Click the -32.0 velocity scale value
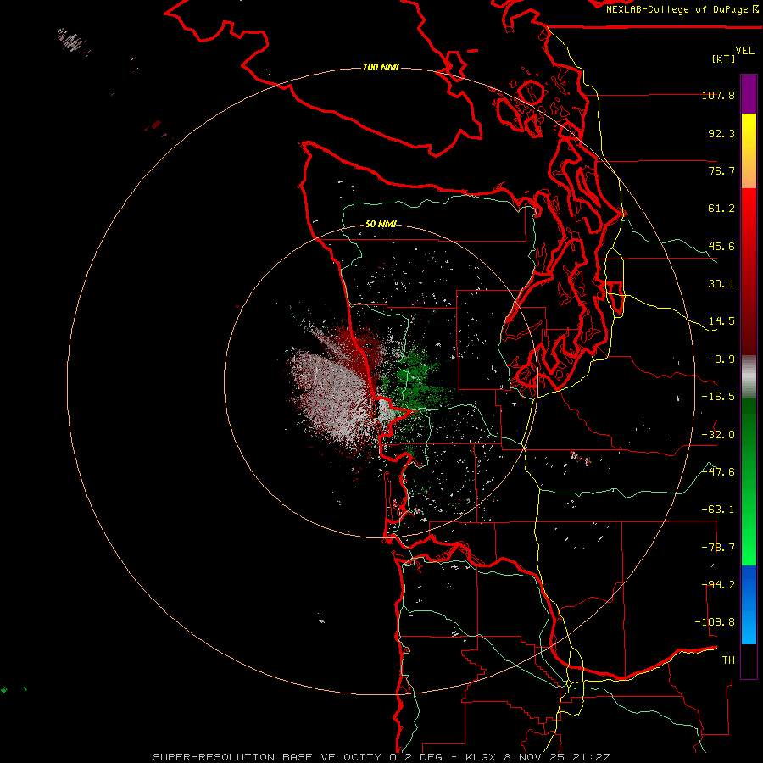The width and height of the screenshot is (763, 763). (718, 435)
